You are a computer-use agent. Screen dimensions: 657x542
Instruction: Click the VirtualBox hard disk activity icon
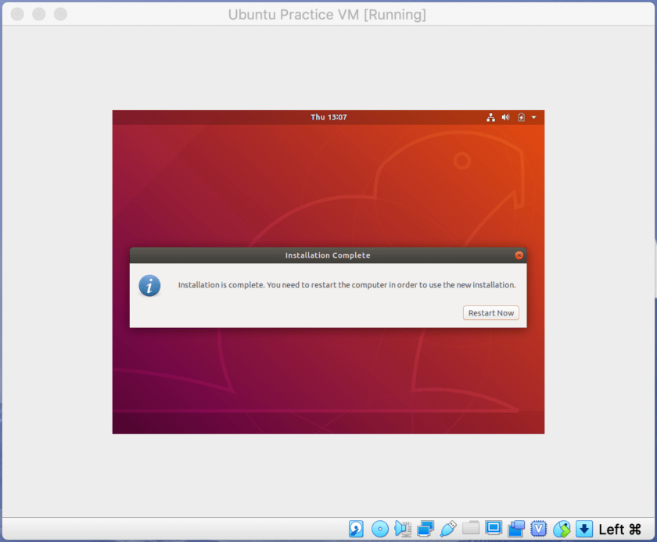coord(356,529)
